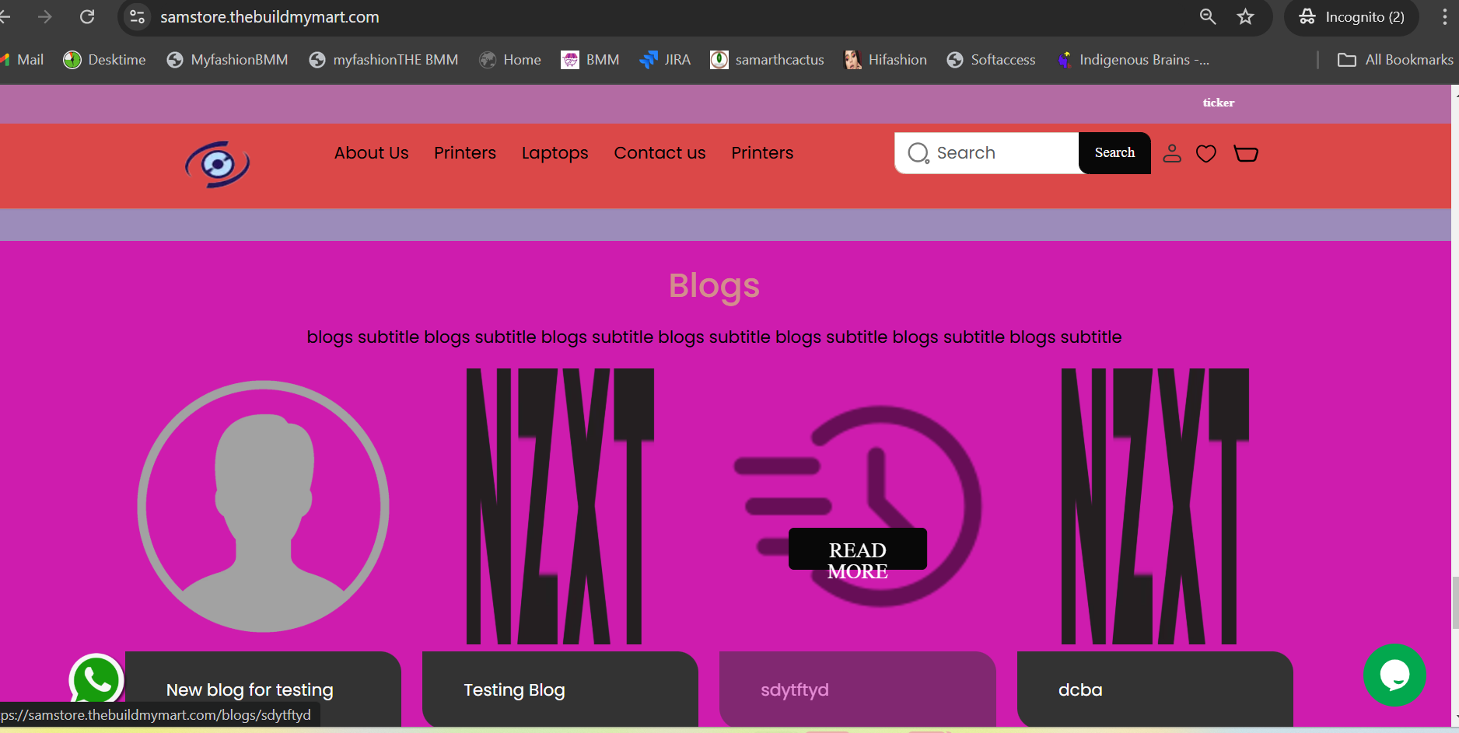Open the second Printers menu item
The image size is (1459, 733).
pos(762,153)
